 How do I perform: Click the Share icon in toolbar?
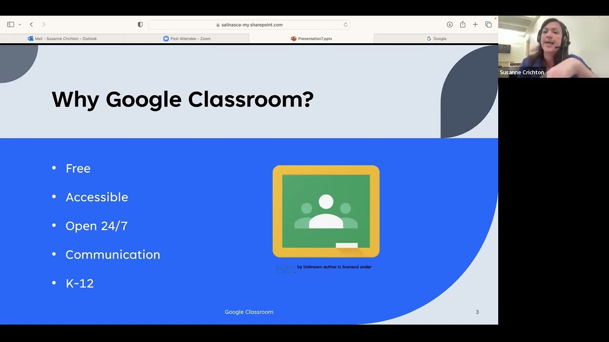tap(462, 24)
